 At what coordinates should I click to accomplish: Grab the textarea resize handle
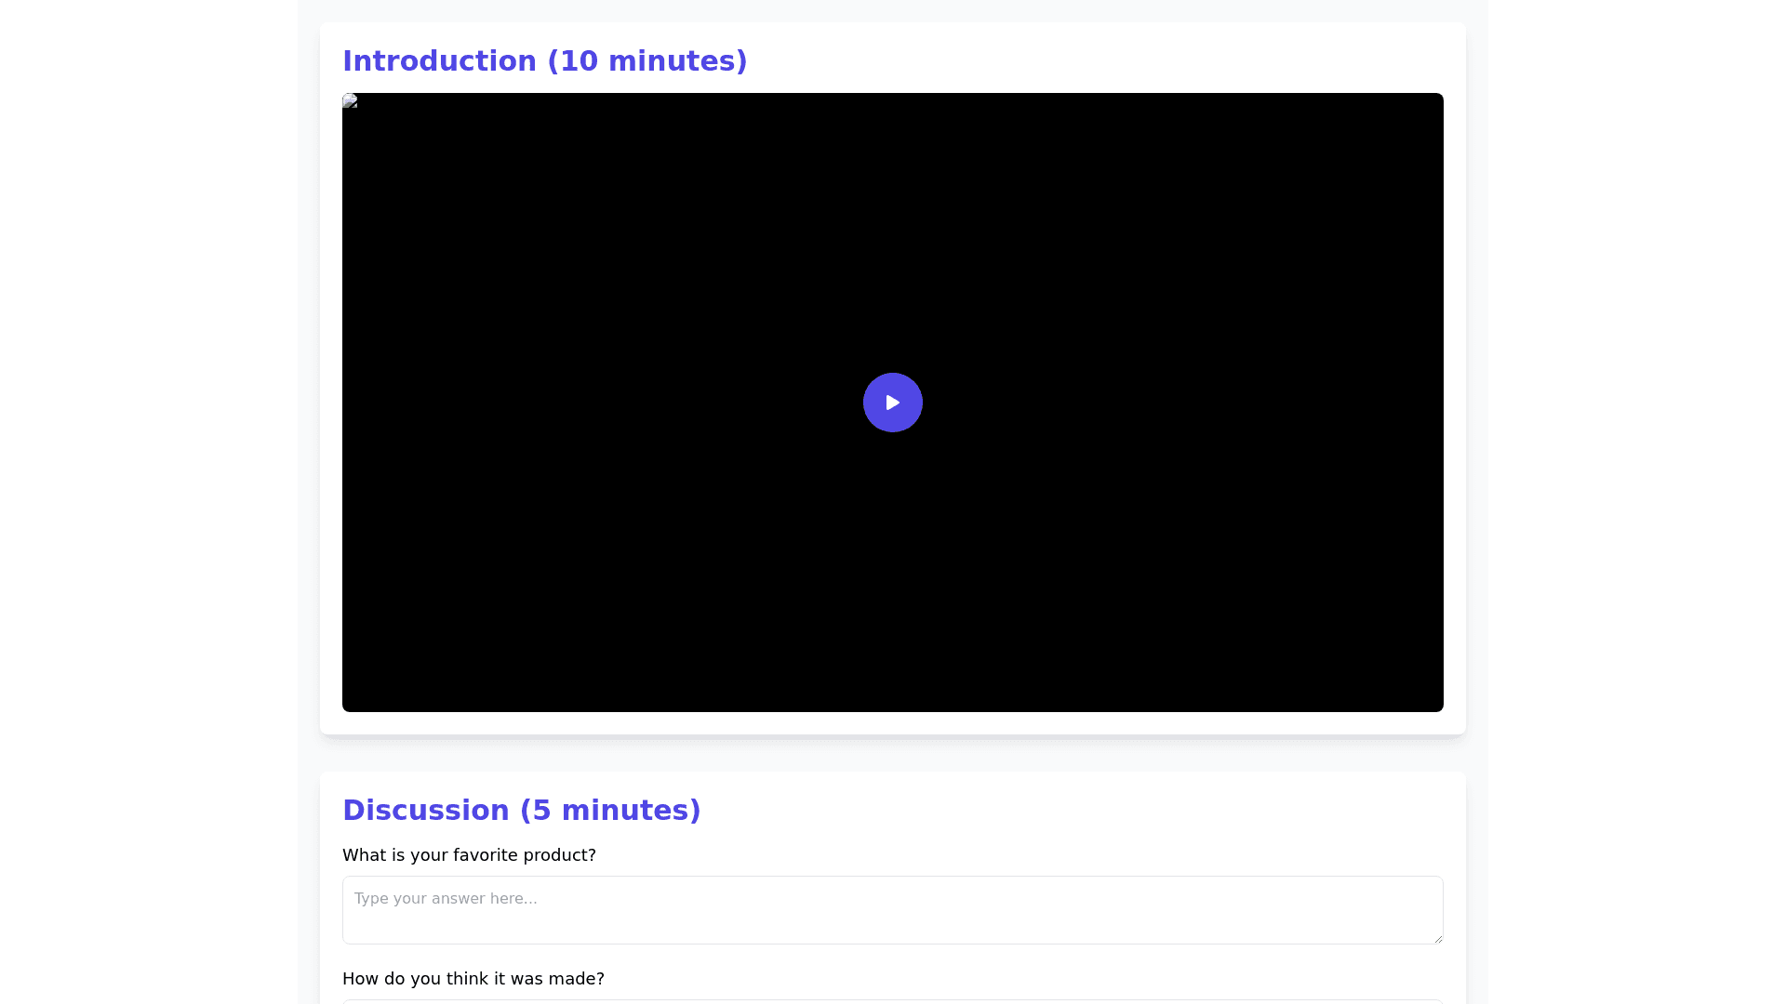pos(1438,939)
